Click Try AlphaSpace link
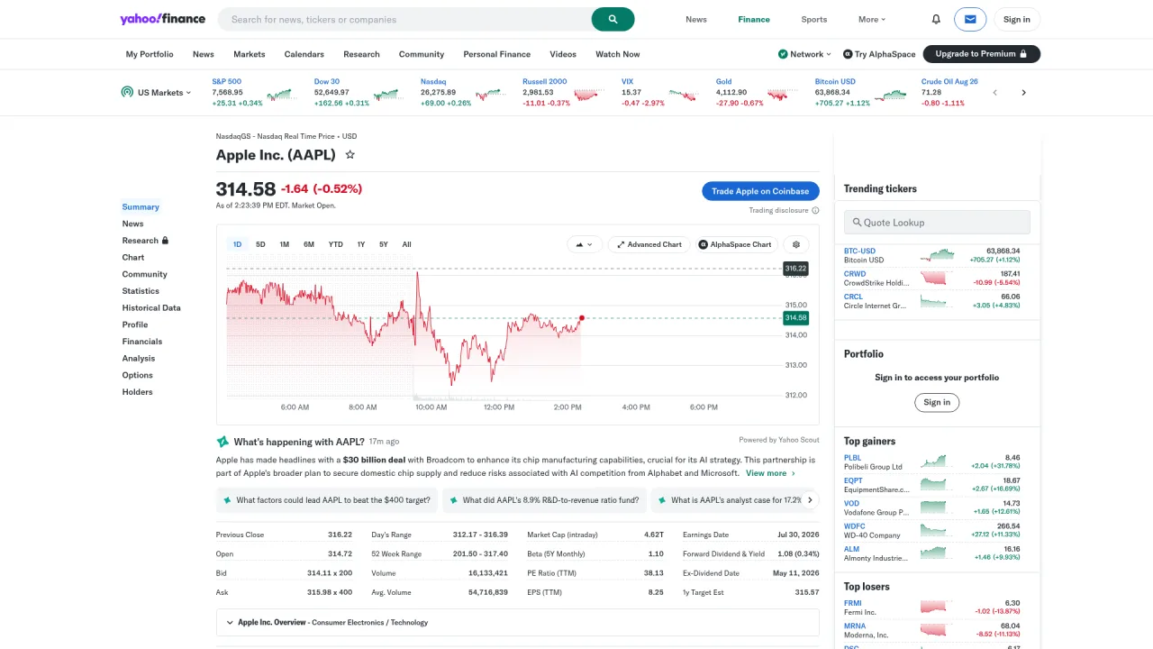The height and width of the screenshot is (649, 1153). [879, 54]
